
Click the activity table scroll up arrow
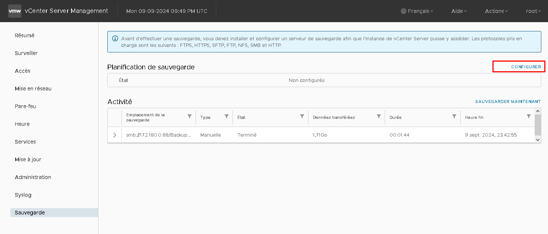[x=538, y=111]
